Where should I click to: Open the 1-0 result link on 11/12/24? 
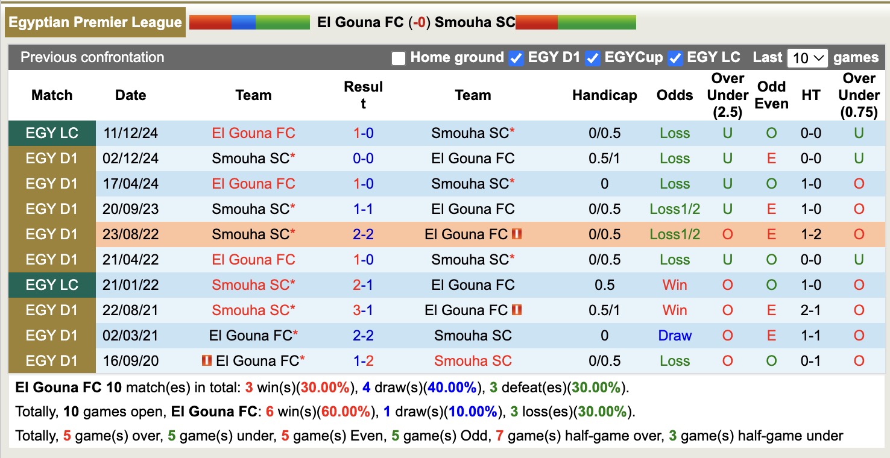point(363,133)
